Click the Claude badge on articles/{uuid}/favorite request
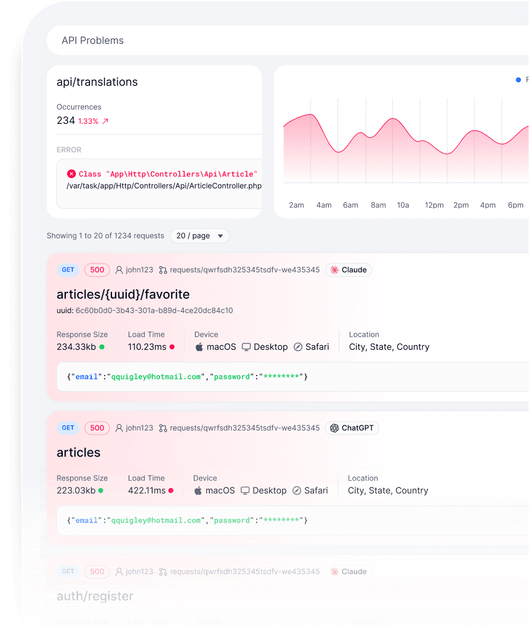 (x=348, y=270)
